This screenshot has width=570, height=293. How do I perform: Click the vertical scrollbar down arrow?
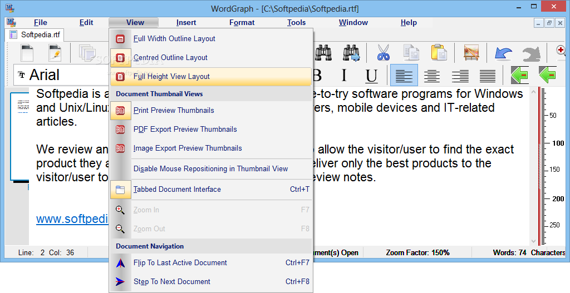533,241
